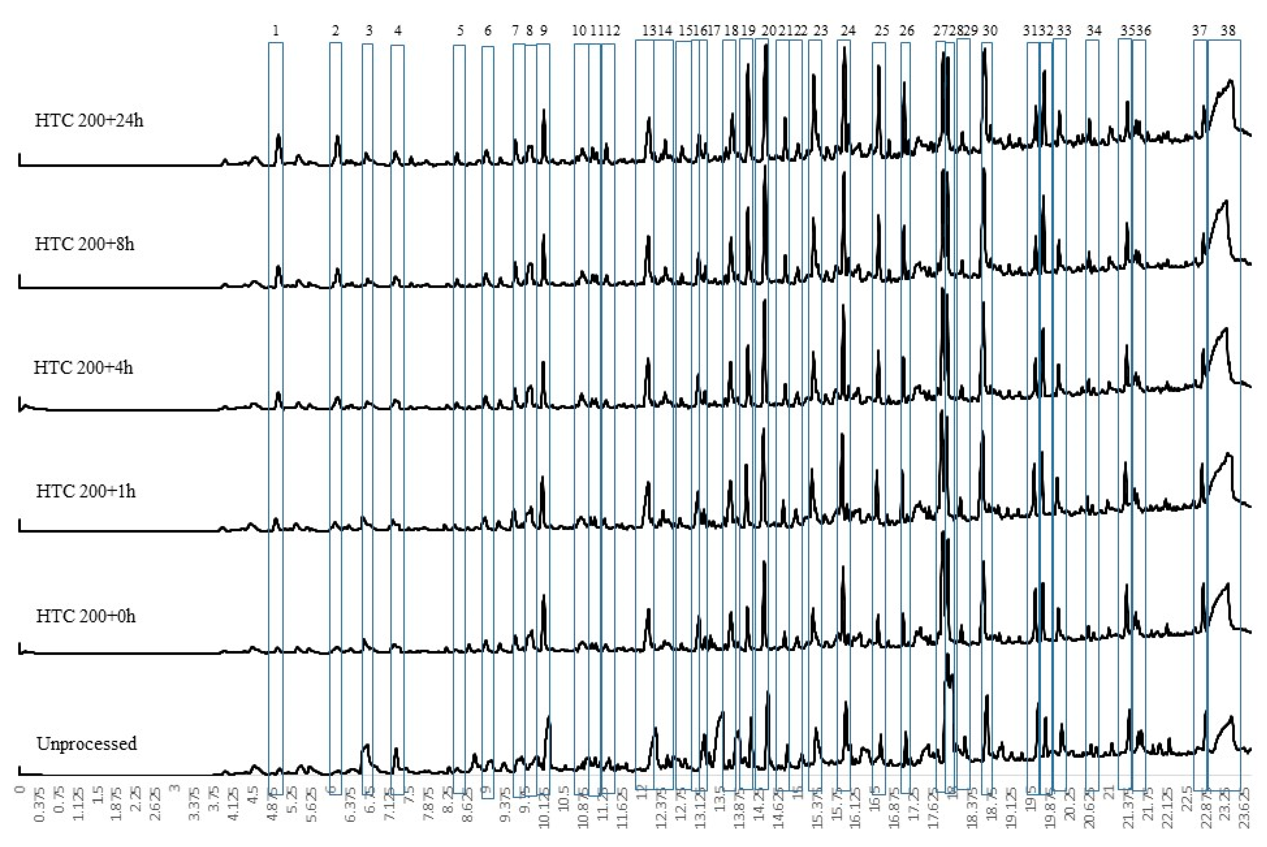The image size is (1267, 847).
Task: Click peak number 24 label
Action: pos(848,31)
